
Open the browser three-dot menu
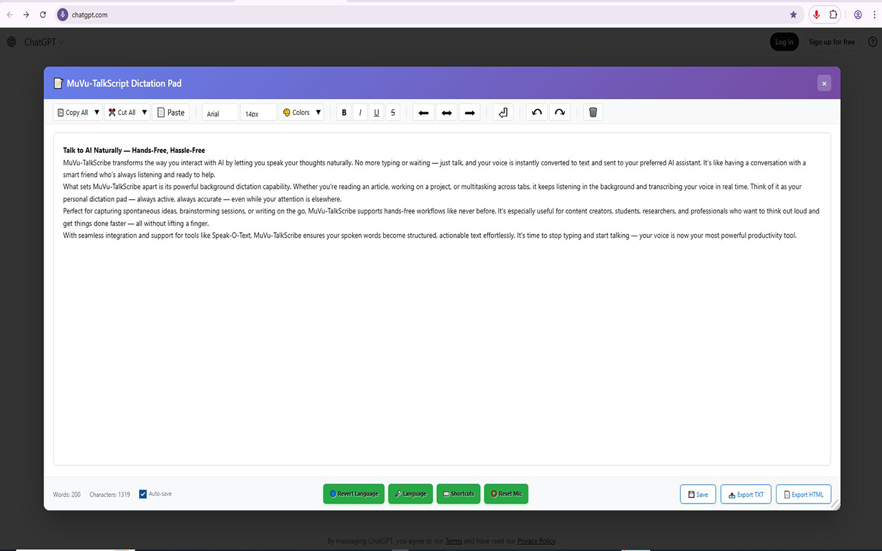[874, 14]
